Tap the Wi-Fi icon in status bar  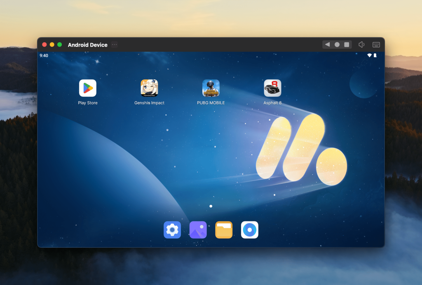[x=369, y=55]
